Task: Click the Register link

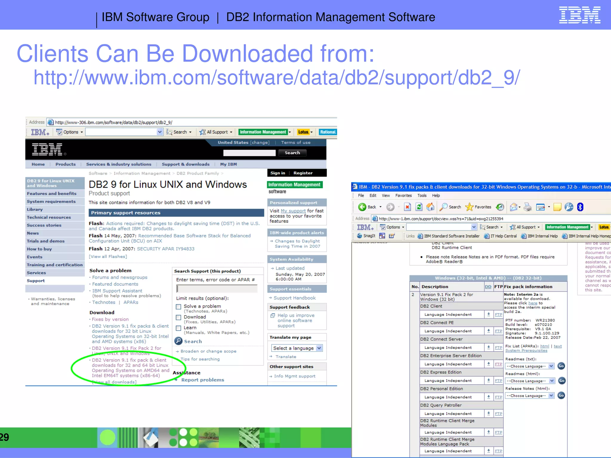Action: pos(303,173)
